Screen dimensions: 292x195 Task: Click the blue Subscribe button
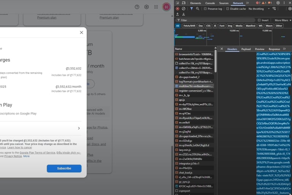64,168
